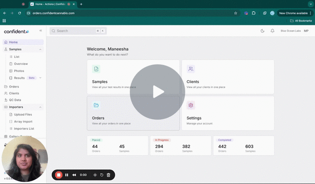Reload the page in Chrome
The height and width of the screenshot is (184, 315).
coord(19,13)
